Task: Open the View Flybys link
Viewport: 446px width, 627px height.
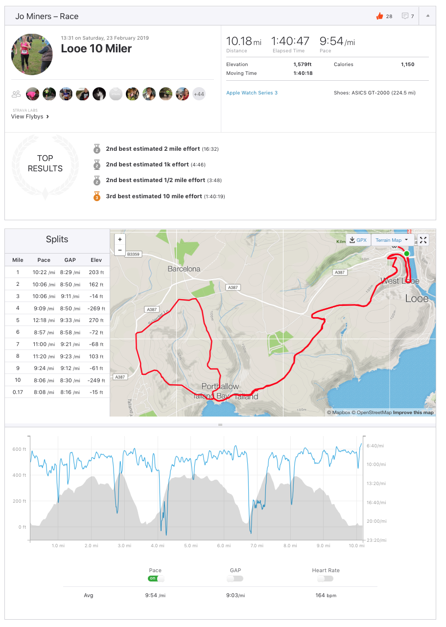Action: (x=30, y=117)
